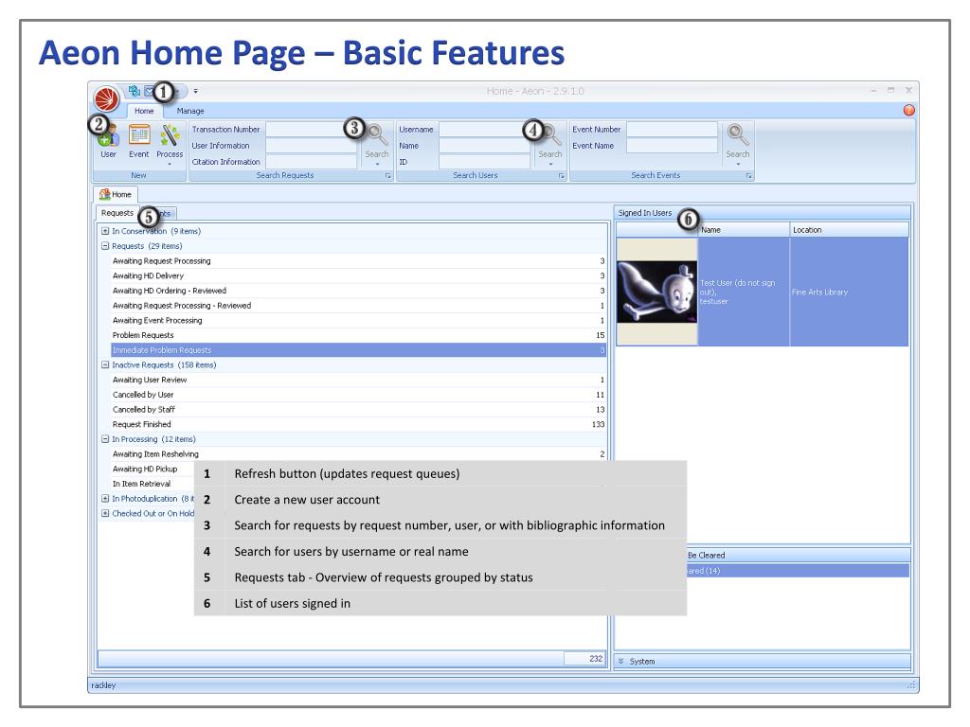This screenshot has width=970, height=727.
Task: Click the User Information field
Action: pos(311,145)
